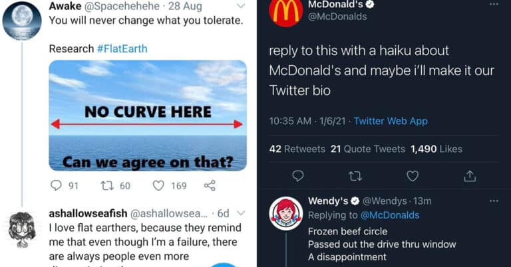Expand options on ashallowseafish's tweet
This screenshot has height=267, width=511.
pos(242,213)
